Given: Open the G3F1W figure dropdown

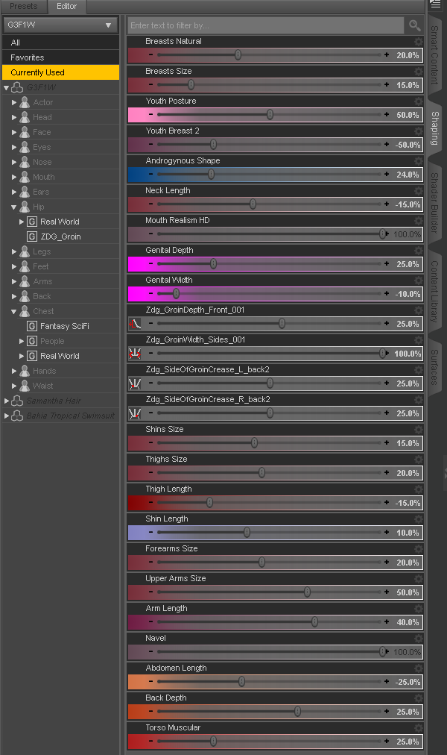Looking at the screenshot, I should click(60, 25).
